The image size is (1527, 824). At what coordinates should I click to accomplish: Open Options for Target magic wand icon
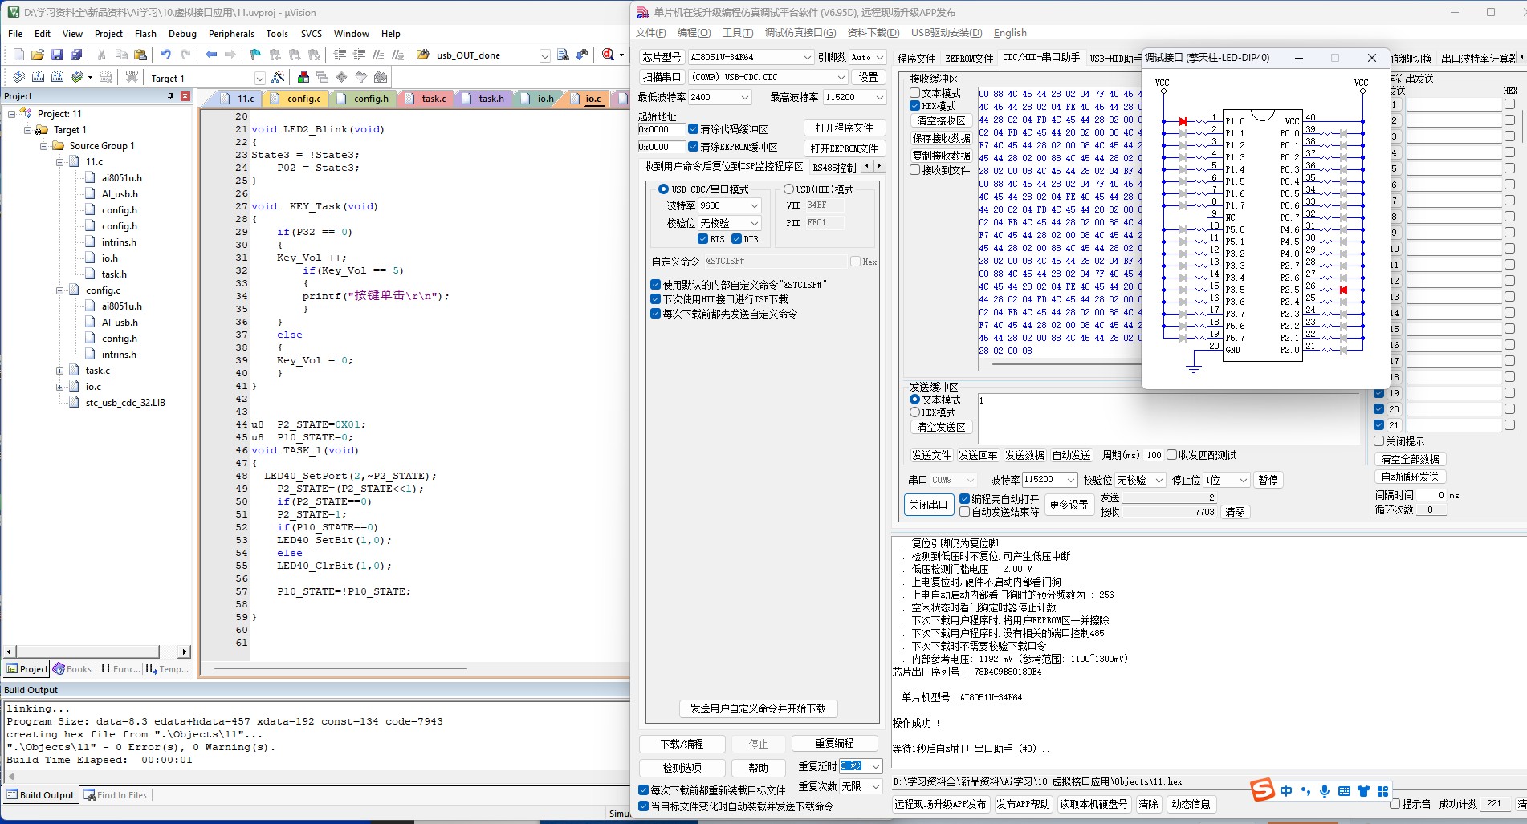click(278, 77)
